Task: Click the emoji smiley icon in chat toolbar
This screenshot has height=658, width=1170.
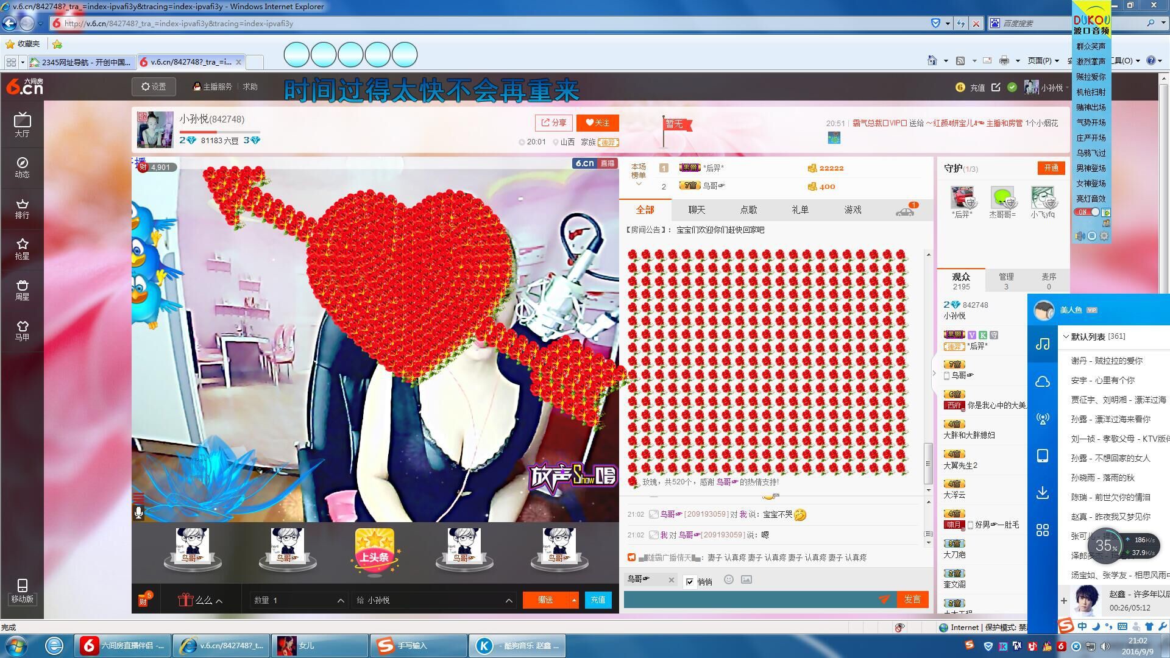Action: click(729, 579)
